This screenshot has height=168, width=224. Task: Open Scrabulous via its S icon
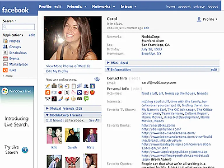(5, 53)
